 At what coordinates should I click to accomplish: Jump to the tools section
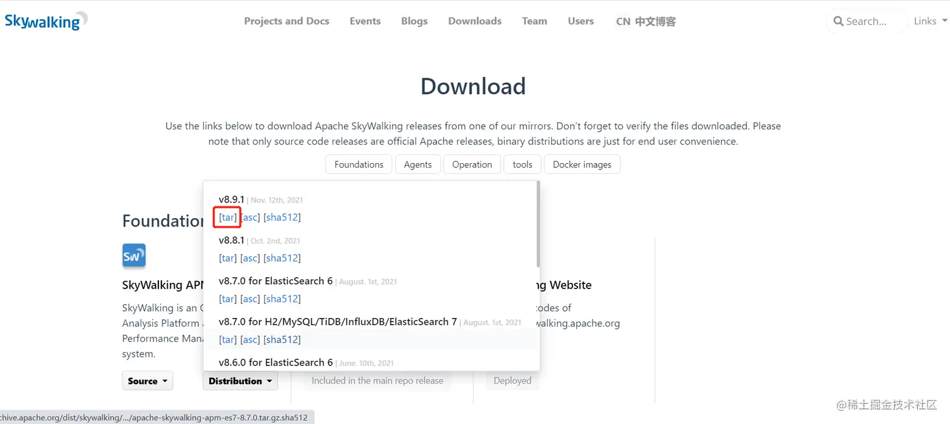click(522, 164)
